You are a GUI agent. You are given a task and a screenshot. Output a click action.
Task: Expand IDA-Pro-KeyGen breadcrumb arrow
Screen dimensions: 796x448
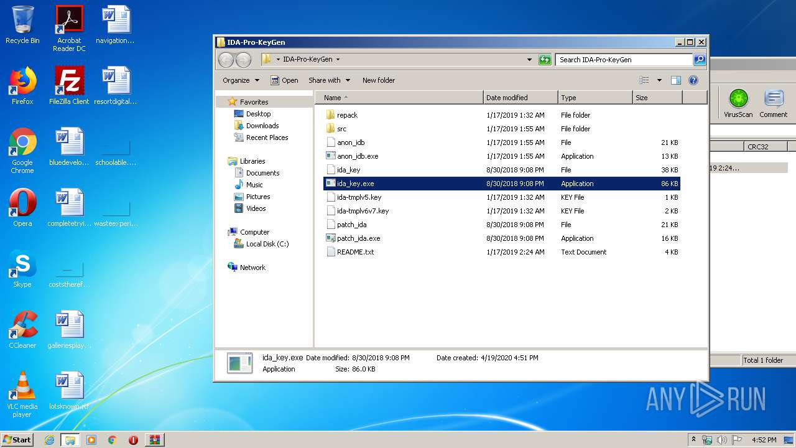pyautogui.click(x=338, y=60)
